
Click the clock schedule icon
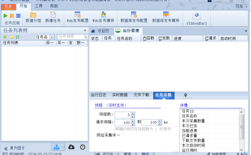82,147
